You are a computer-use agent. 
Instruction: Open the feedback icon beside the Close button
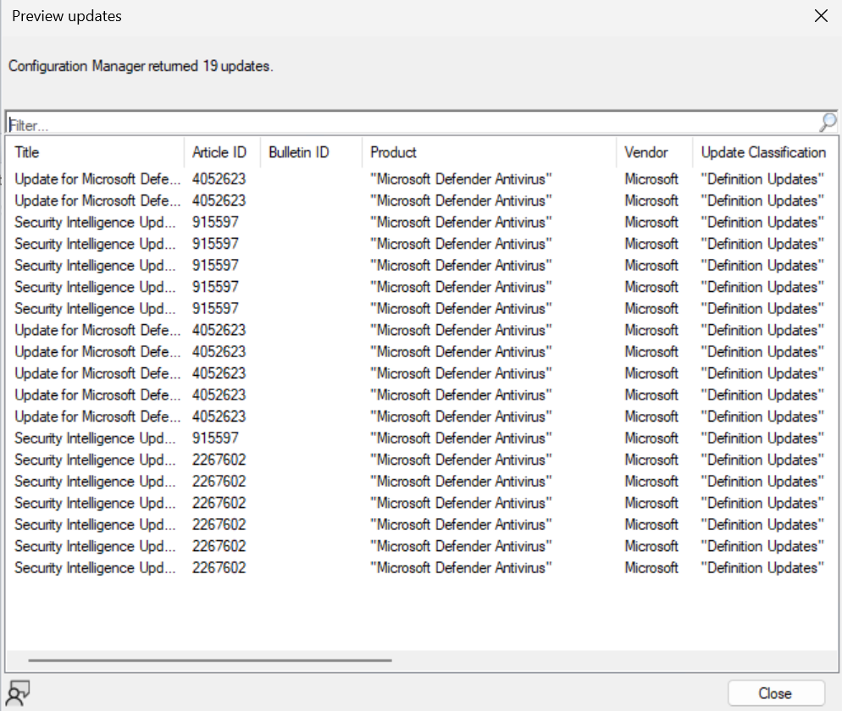click(x=17, y=692)
